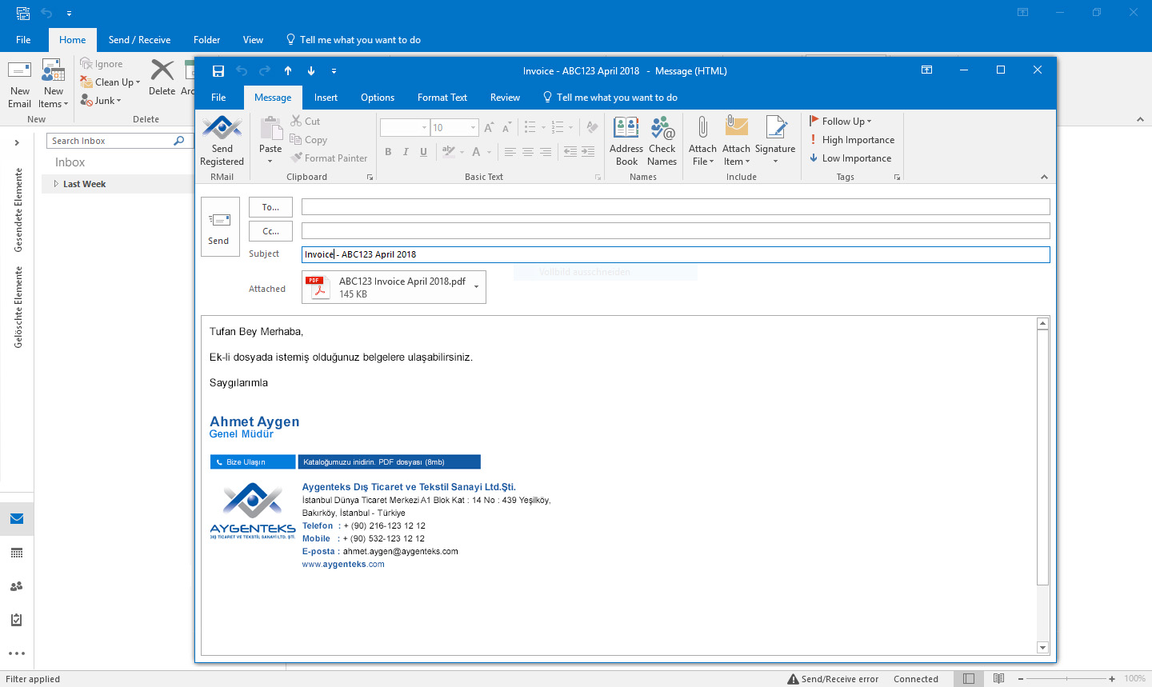Toggle High Importance tag
This screenshot has height=687, width=1152.
pos(852,140)
